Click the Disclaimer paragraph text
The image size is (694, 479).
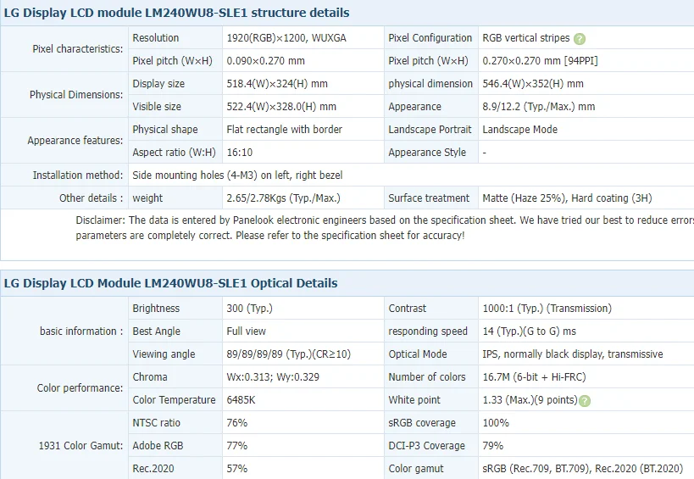coord(385,227)
